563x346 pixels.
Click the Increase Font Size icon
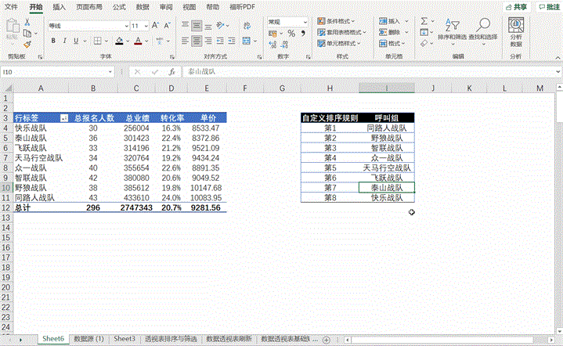[156, 25]
